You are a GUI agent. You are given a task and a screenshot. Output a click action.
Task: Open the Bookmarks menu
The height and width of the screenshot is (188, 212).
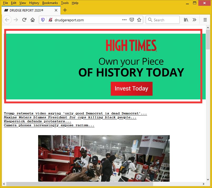pyautogui.click(x=50, y=3)
